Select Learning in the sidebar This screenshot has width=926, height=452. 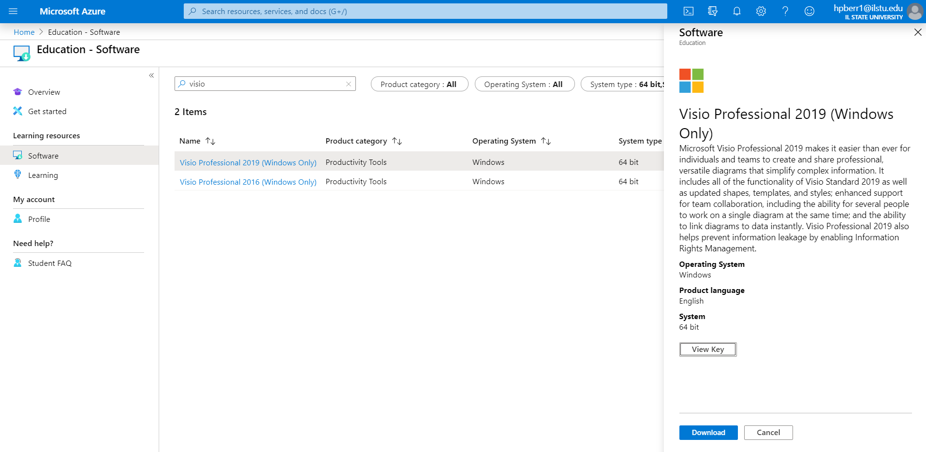pos(43,175)
